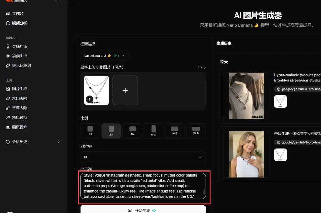Open the blonde woman generated image thumbnail
Viewport: 321px width, 213px height.
(x=246, y=154)
